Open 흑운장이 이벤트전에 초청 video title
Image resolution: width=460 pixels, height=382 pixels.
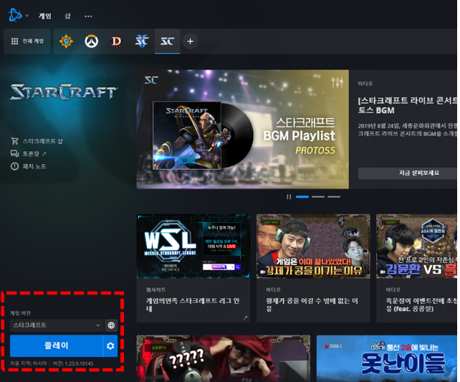click(421, 305)
